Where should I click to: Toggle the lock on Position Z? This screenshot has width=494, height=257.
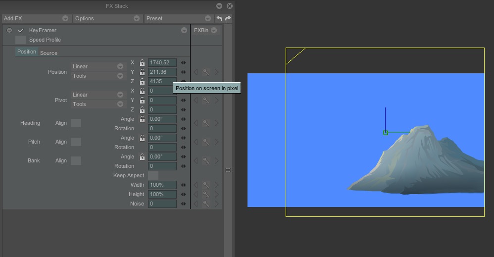tap(142, 81)
